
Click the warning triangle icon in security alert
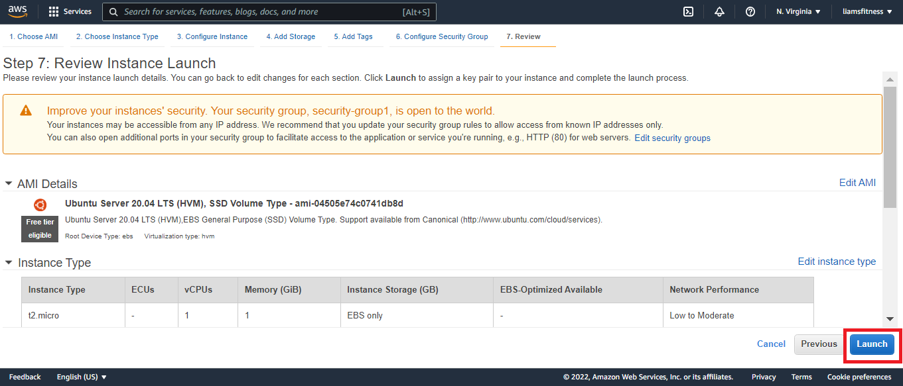tap(25, 111)
